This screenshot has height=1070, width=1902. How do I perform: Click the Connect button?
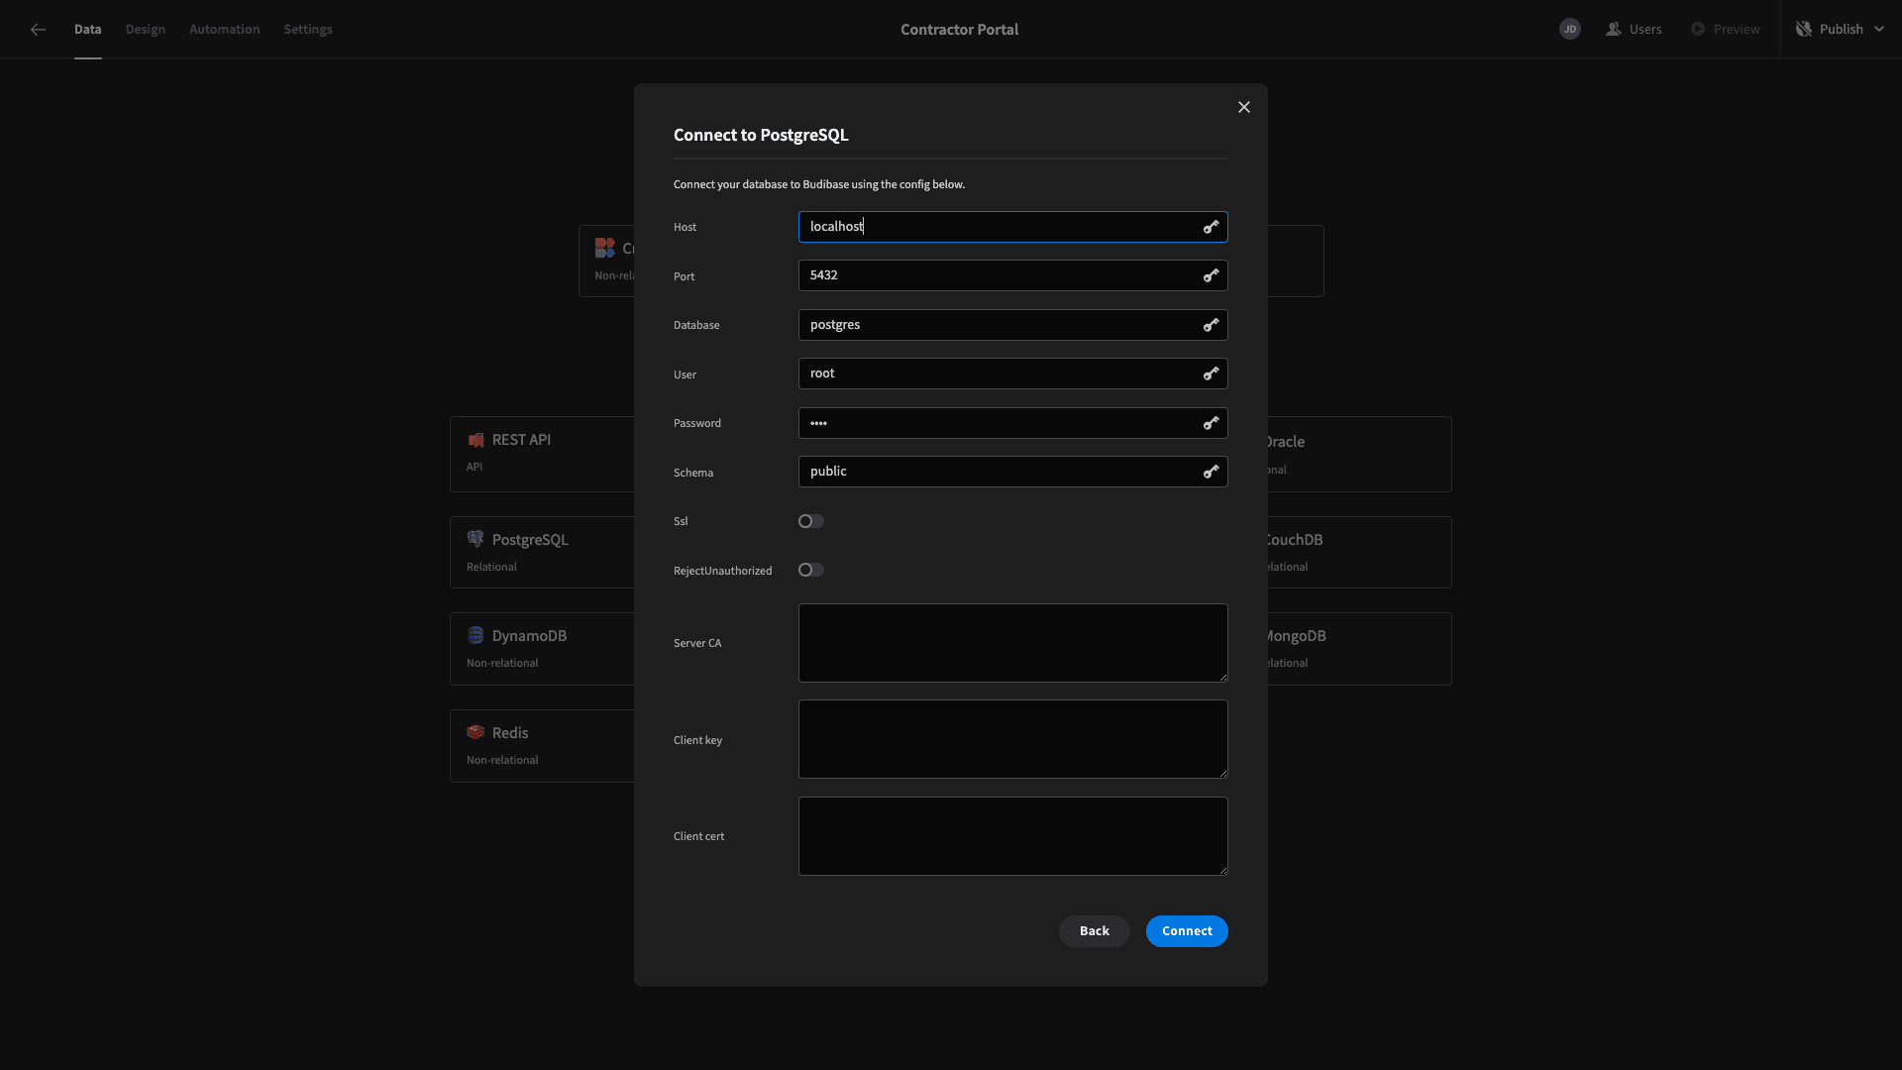[x=1187, y=931]
